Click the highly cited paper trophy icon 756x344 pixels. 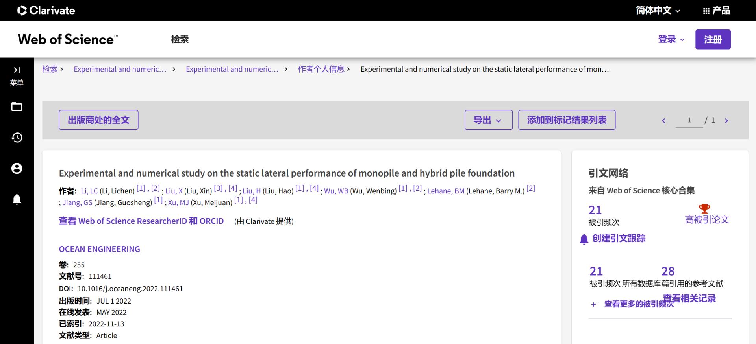(704, 209)
